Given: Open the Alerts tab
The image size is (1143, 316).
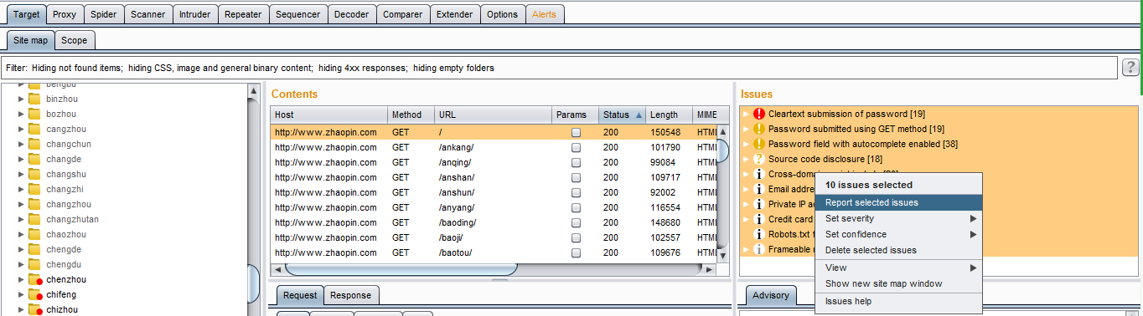Looking at the screenshot, I should pos(545,14).
